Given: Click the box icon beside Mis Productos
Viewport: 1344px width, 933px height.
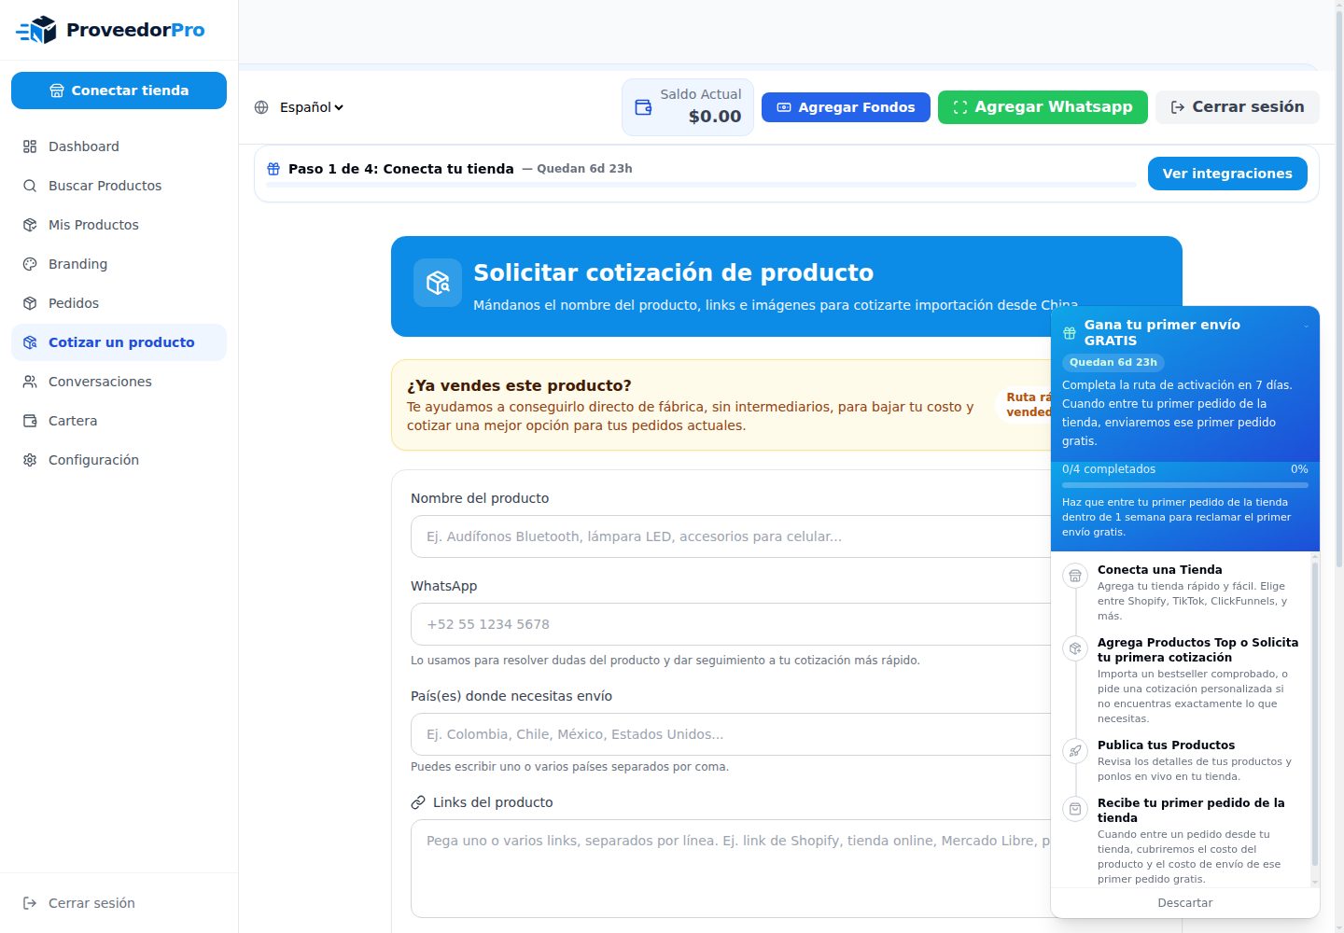Looking at the screenshot, I should [30, 225].
